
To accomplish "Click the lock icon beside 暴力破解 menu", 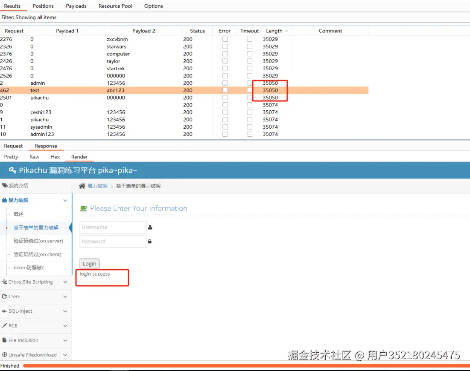I will 5,200.
